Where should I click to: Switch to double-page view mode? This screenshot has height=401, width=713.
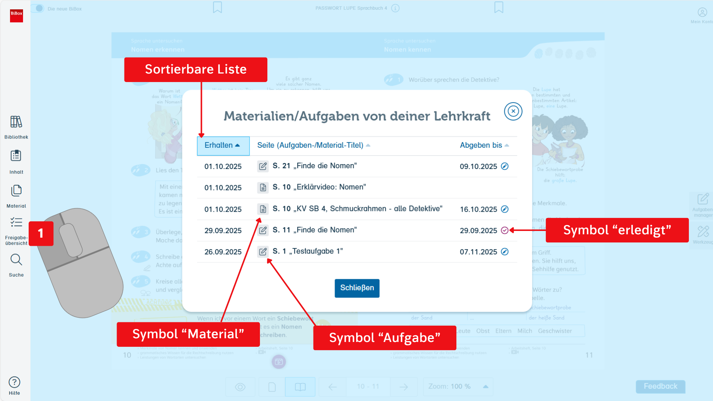pos(300,387)
